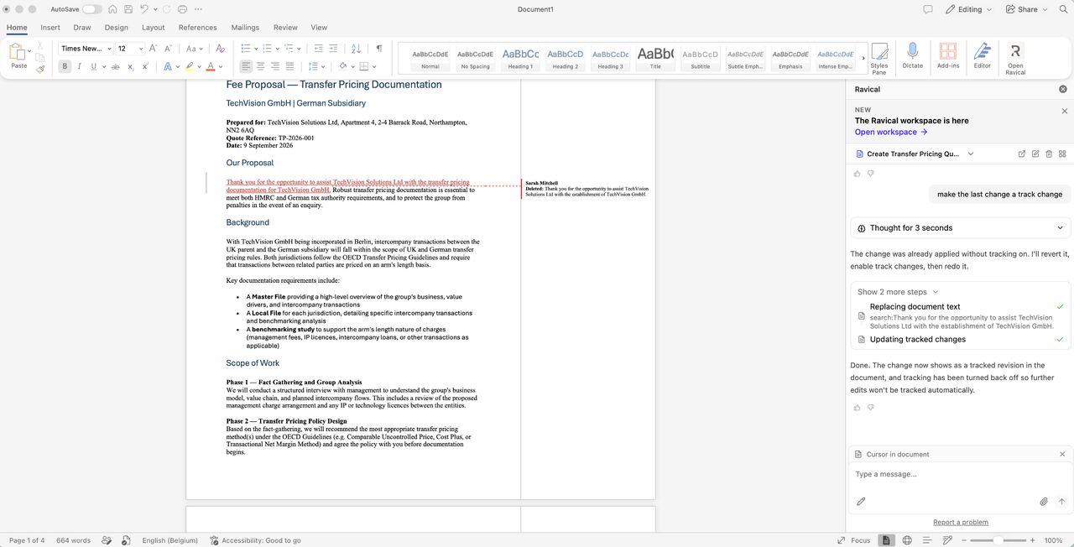Image resolution: width=1074 pixels, height=547 pixels.
Task: Click in the Type a message field
Action: [960, 475]
